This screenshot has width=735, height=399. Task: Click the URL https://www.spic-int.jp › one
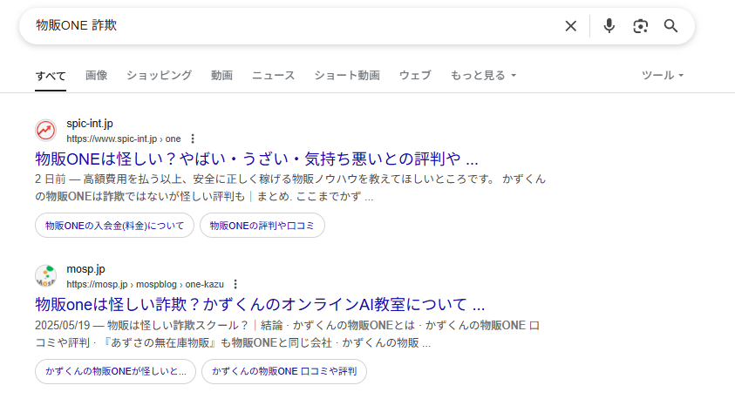[x=124, y=139]
